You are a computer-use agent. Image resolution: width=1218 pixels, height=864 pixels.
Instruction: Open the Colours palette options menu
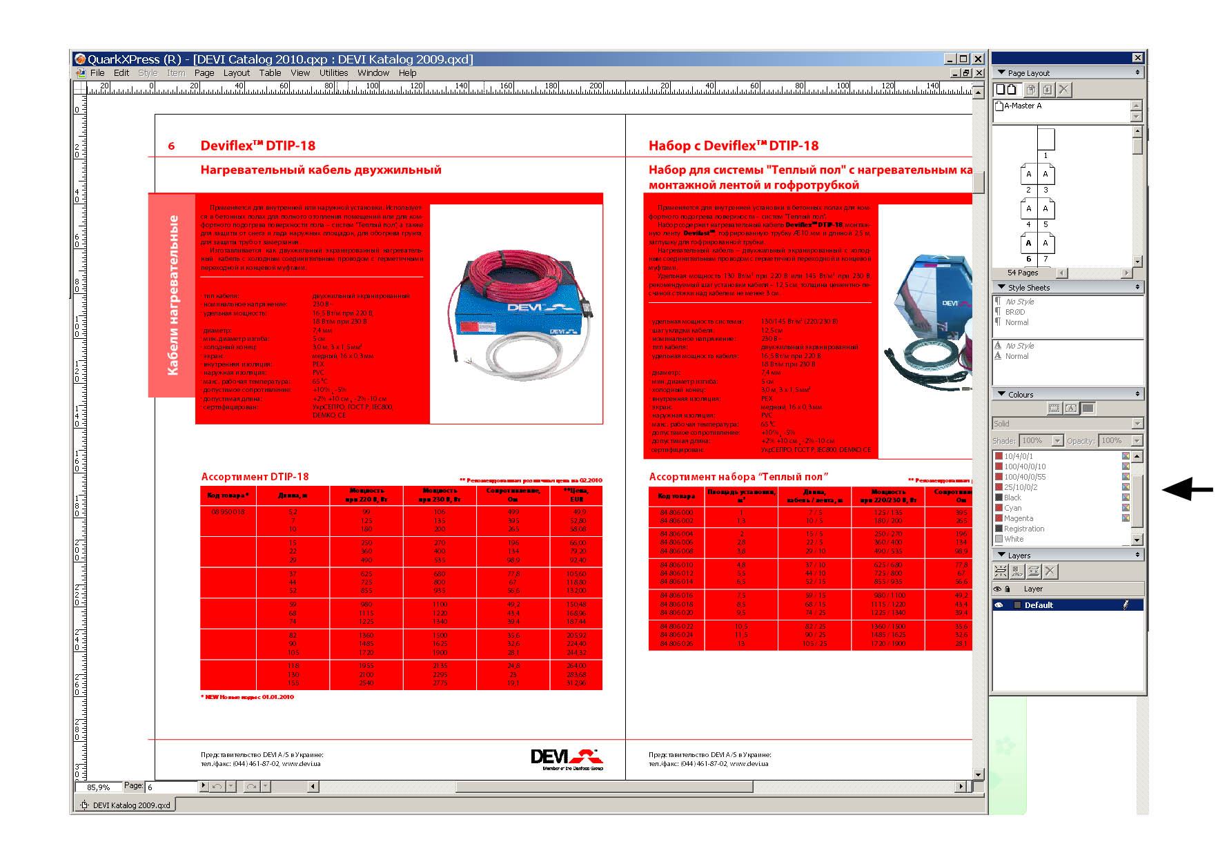(1137, 394)
